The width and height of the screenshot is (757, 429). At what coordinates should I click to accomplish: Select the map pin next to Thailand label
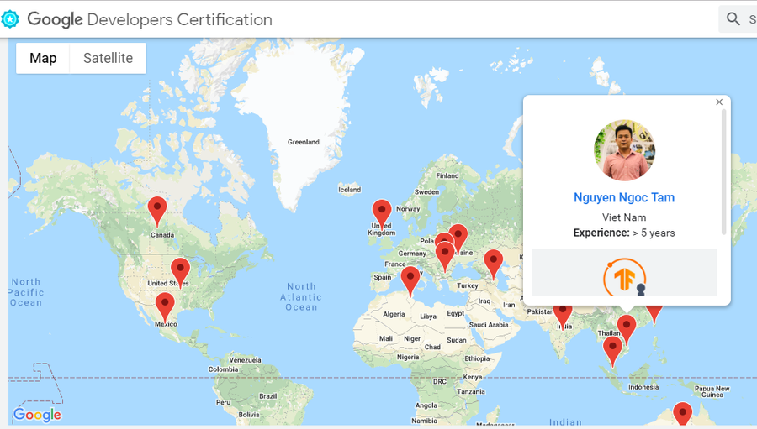pyautogui.click(x=627, y=329)
